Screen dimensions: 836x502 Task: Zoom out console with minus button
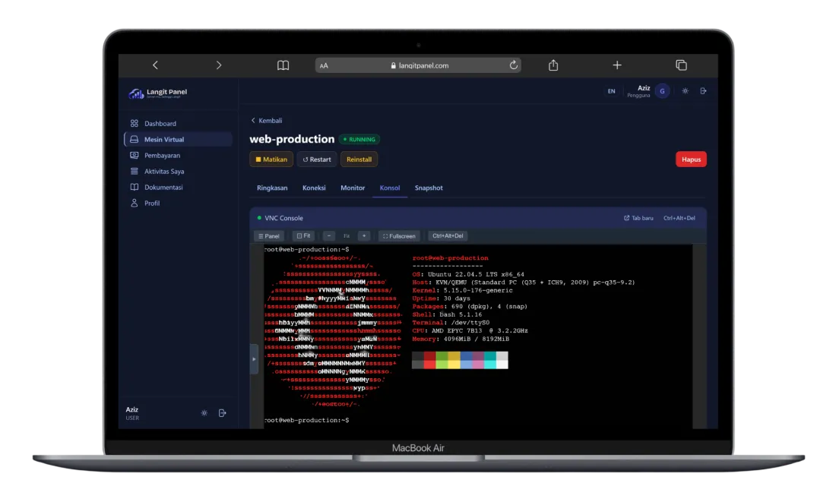(x=329, y=235)
